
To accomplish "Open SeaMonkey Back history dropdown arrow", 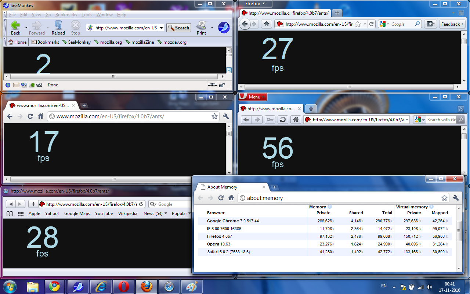I will tap(26, 28).
